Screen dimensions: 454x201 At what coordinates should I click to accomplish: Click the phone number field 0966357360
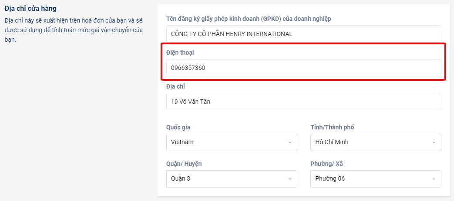[x=304, y=68]
